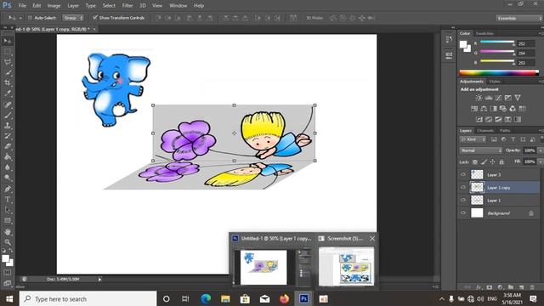Select the Rectangle shape tool

coord(8,220)
